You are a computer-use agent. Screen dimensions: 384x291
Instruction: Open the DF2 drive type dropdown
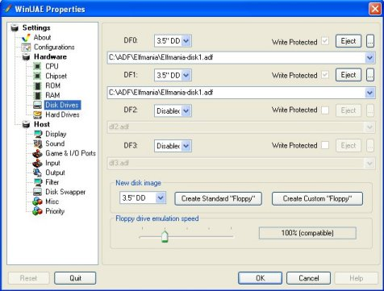(x=186, y=110)
